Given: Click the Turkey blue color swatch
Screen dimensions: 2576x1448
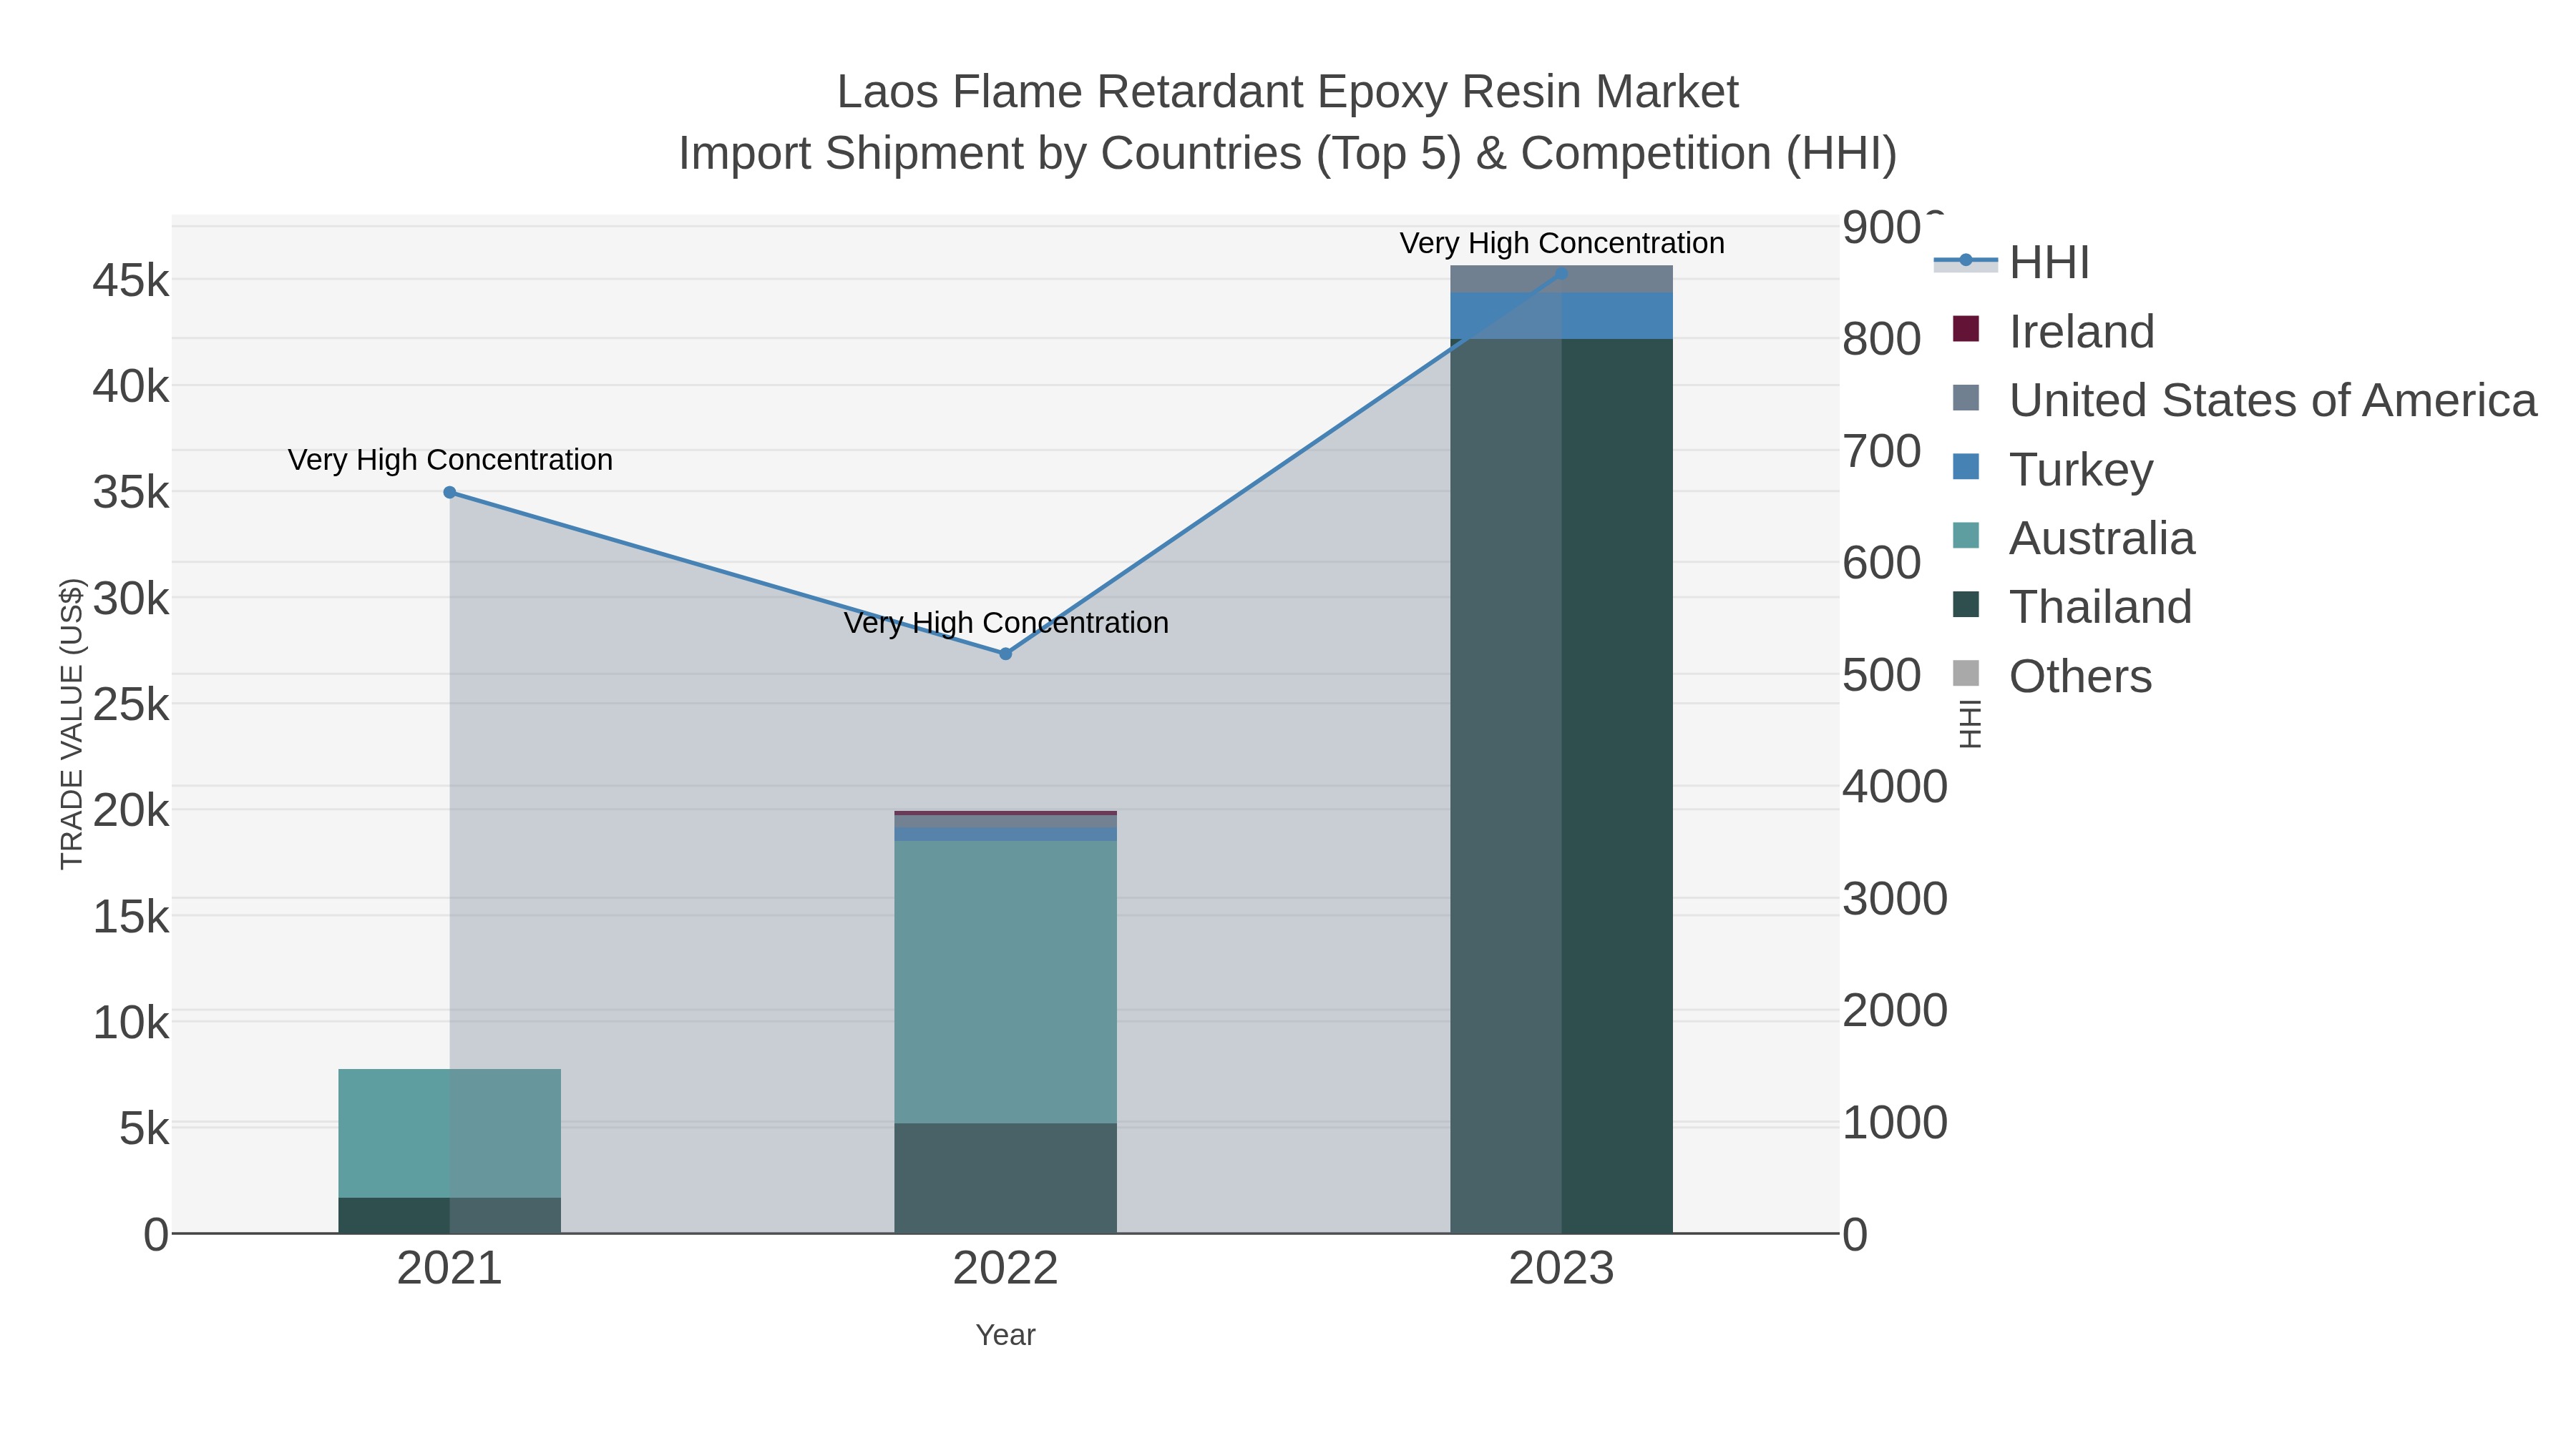Looking at the screenshot, I should coord(1966,467).
